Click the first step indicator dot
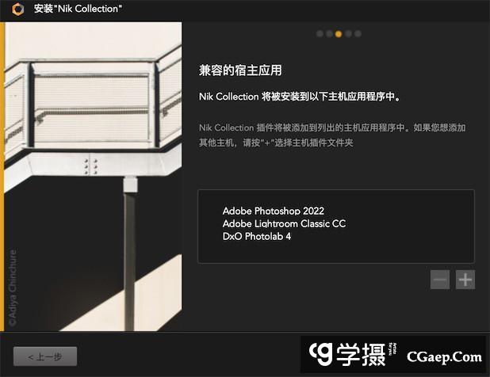490x377 pixels. pos(320,34)
